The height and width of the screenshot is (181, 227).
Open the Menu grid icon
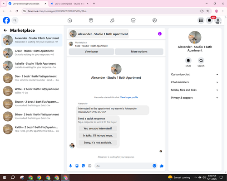point(201,20)
